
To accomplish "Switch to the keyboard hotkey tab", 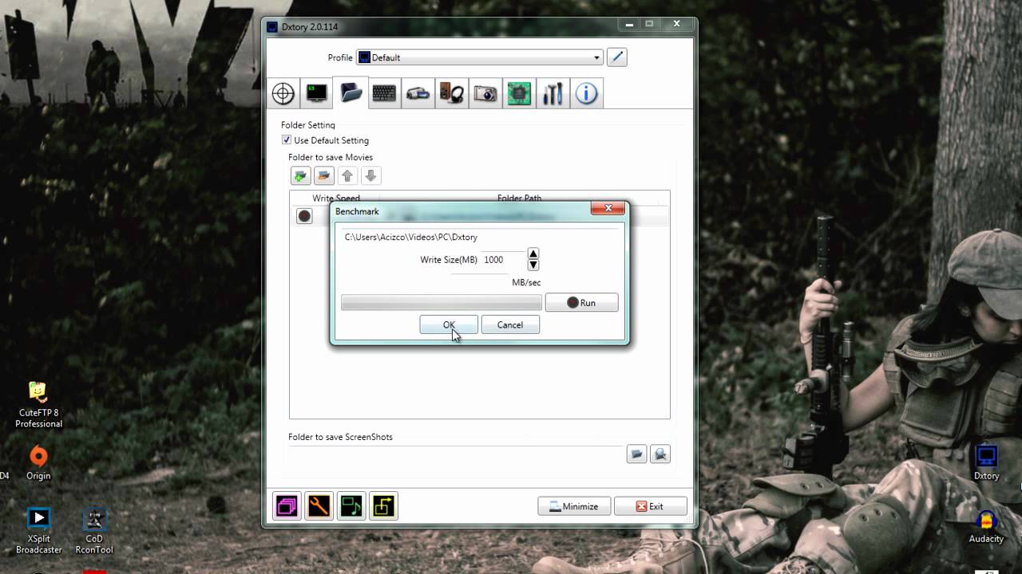I will tap(384, 93).
